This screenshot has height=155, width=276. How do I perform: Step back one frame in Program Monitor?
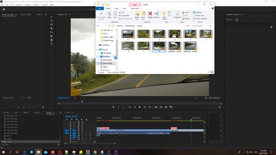point(135,107)
